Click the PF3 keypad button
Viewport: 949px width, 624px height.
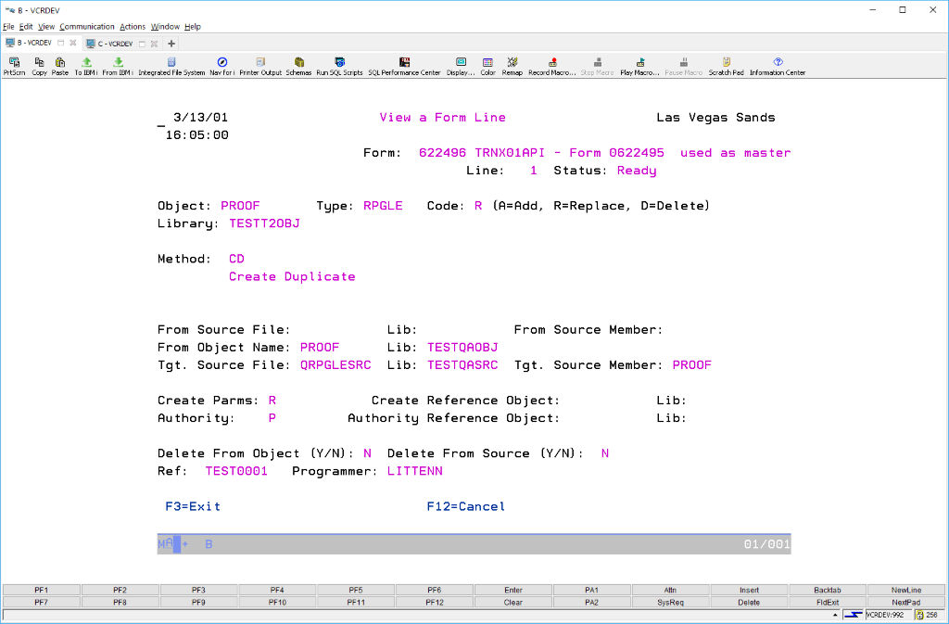(x=198, y=590)
